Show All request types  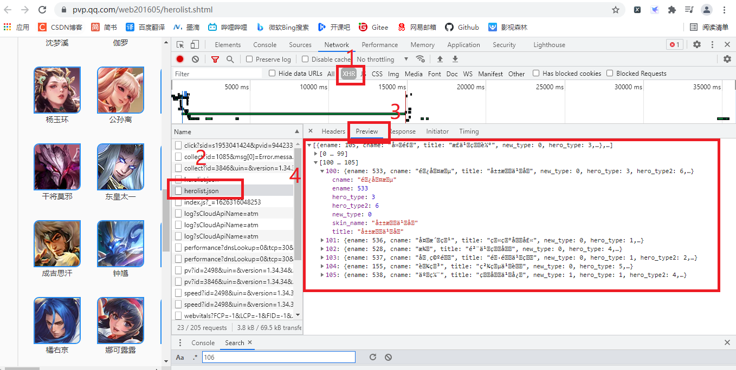[331, 74]
